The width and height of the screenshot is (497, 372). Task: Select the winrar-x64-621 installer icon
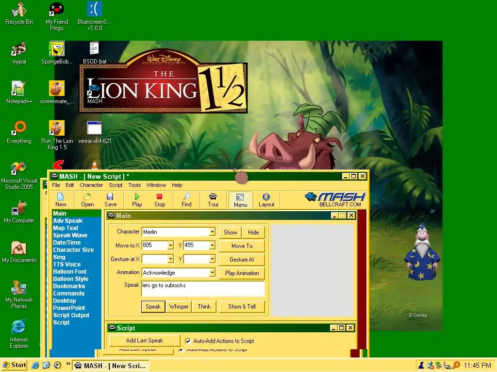point(95,132)
